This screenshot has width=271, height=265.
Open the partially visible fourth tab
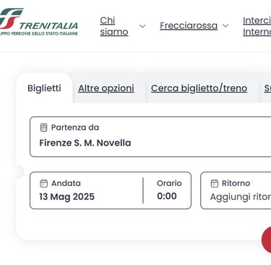[267, 88]
